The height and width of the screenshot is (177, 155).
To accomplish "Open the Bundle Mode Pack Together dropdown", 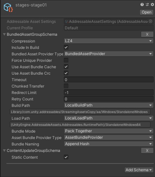I will (x=109, y=131).
